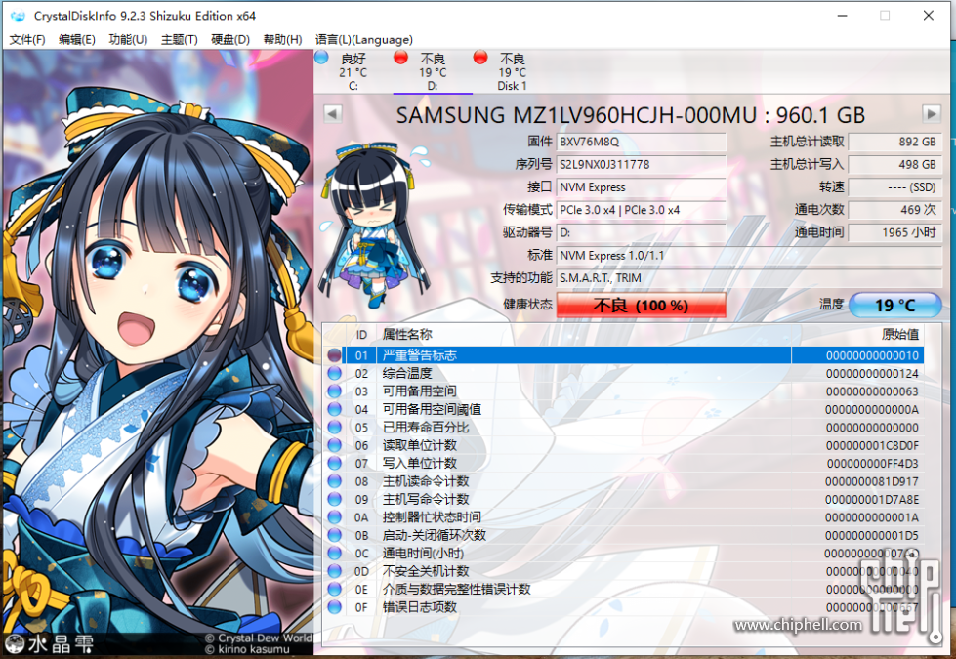Click the status orb on row 03
Image resolution: width=956 pixels, height=659 pixels.
click(334, 391)
